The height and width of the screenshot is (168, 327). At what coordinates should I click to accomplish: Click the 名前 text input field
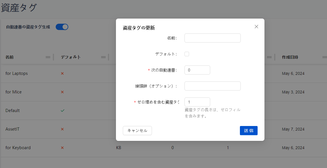pyautogui.click(x=212, y=38)
